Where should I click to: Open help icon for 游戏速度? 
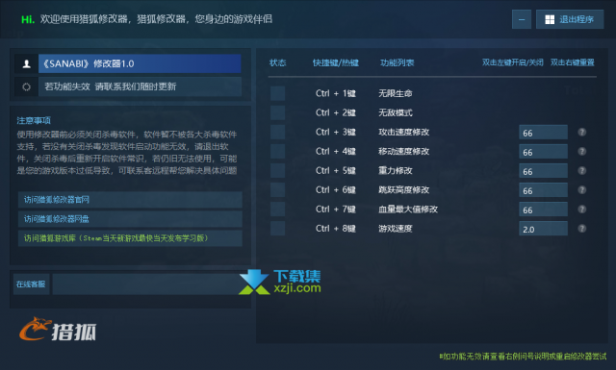(x=581, y=229)
